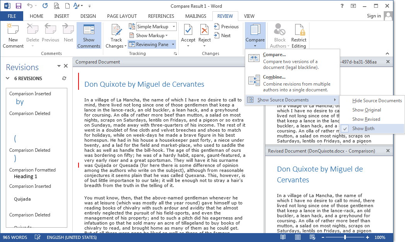
Task: Choose Compare... two versions menu item
Action: pos(292,61)
